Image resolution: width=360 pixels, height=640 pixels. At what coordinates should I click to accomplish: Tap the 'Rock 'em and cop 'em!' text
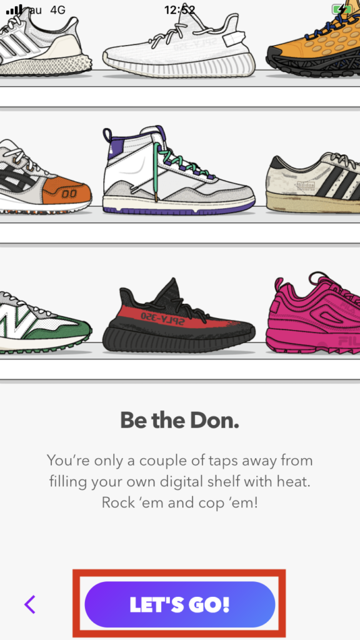pos(179,502)
